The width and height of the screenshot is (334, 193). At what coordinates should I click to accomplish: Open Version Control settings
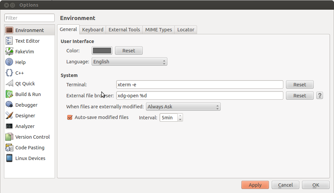9,137
